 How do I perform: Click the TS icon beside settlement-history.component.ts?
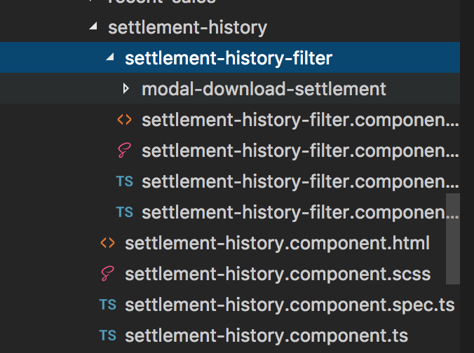[107, 335]
